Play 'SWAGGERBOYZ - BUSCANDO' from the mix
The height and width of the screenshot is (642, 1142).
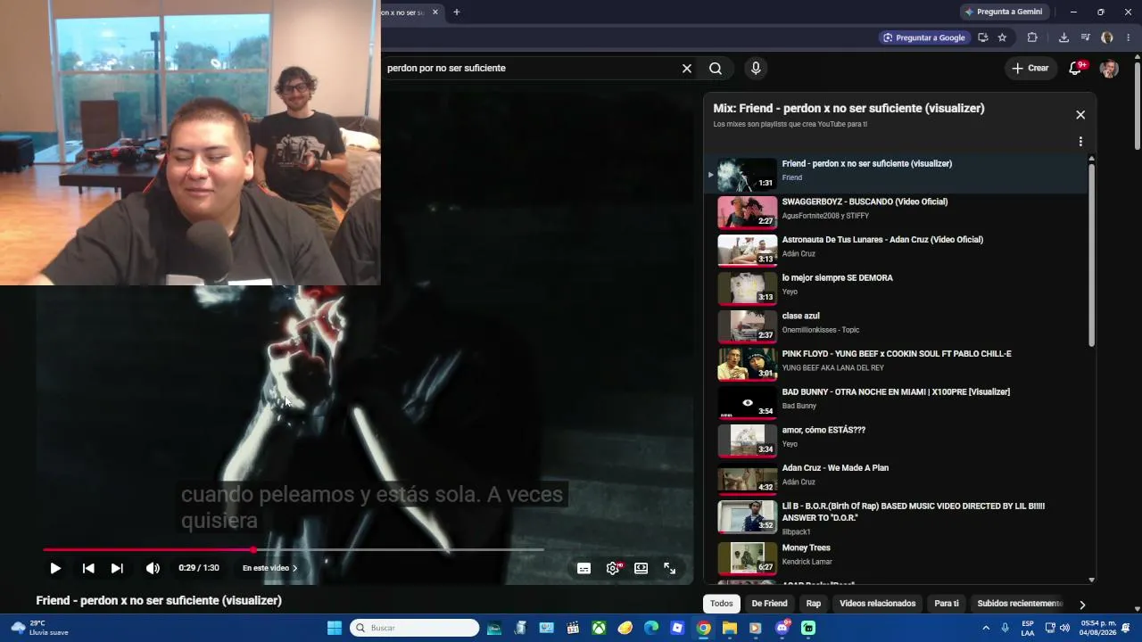pyautogui.click(x=897, y=211)
